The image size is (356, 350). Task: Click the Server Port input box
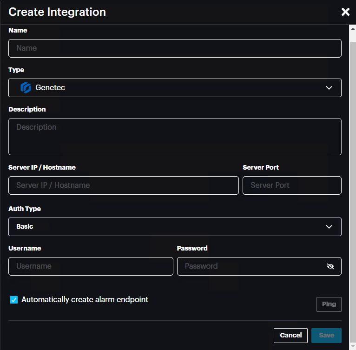click(x=292, y=185)
